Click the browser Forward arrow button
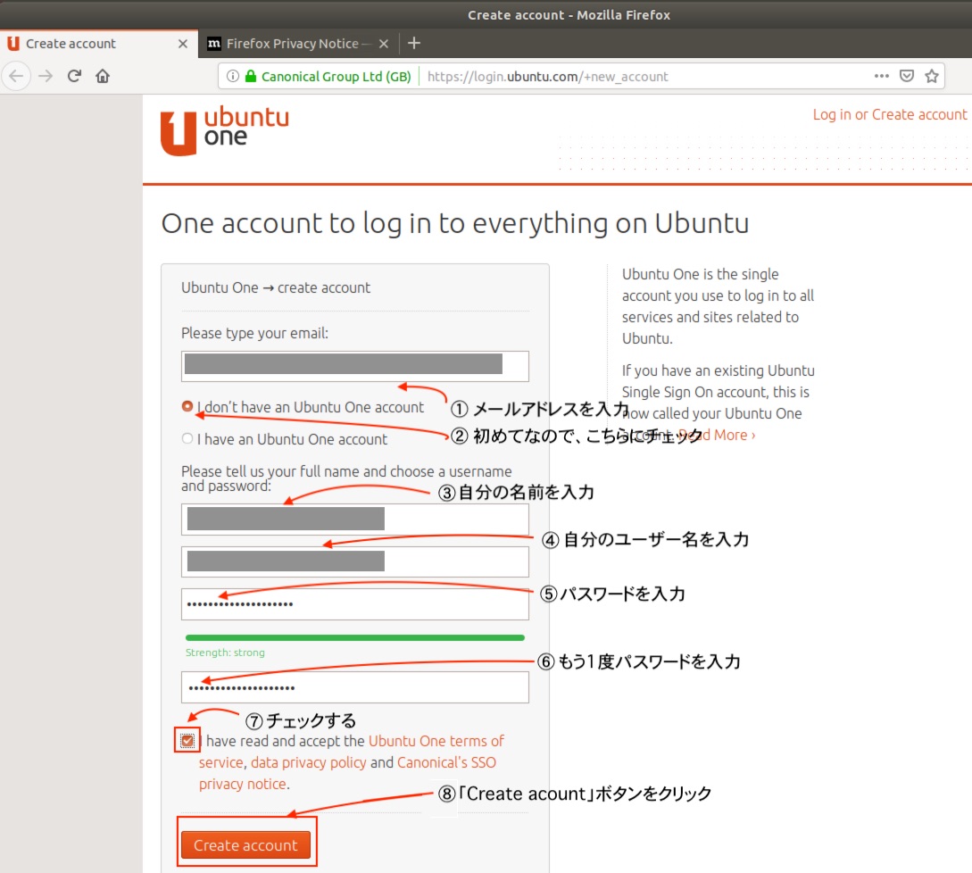 coord(46,76)
